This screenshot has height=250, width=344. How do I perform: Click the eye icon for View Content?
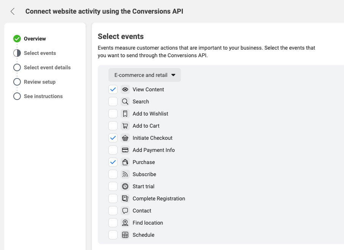pyautogui.click(x=125, y=89)
